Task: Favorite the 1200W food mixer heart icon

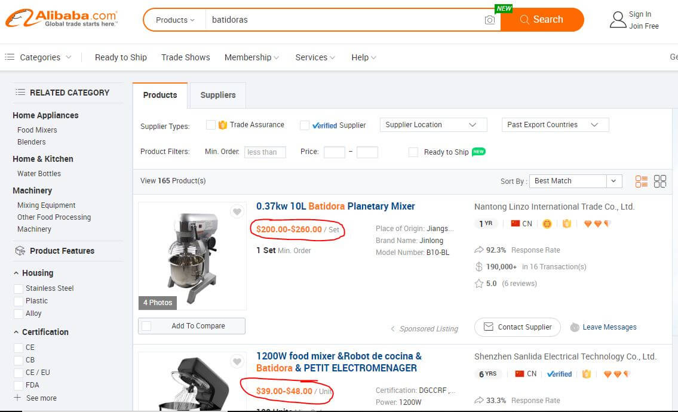Action: click(x=237, y=361)
